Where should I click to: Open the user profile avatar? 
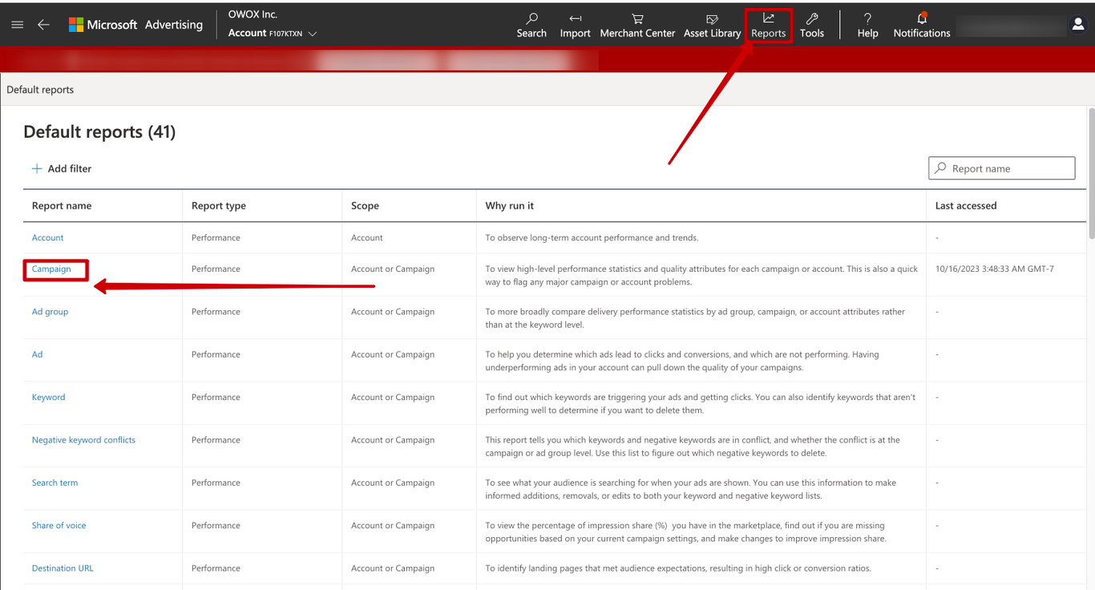pyautogui.click(x=1078, y=25)
